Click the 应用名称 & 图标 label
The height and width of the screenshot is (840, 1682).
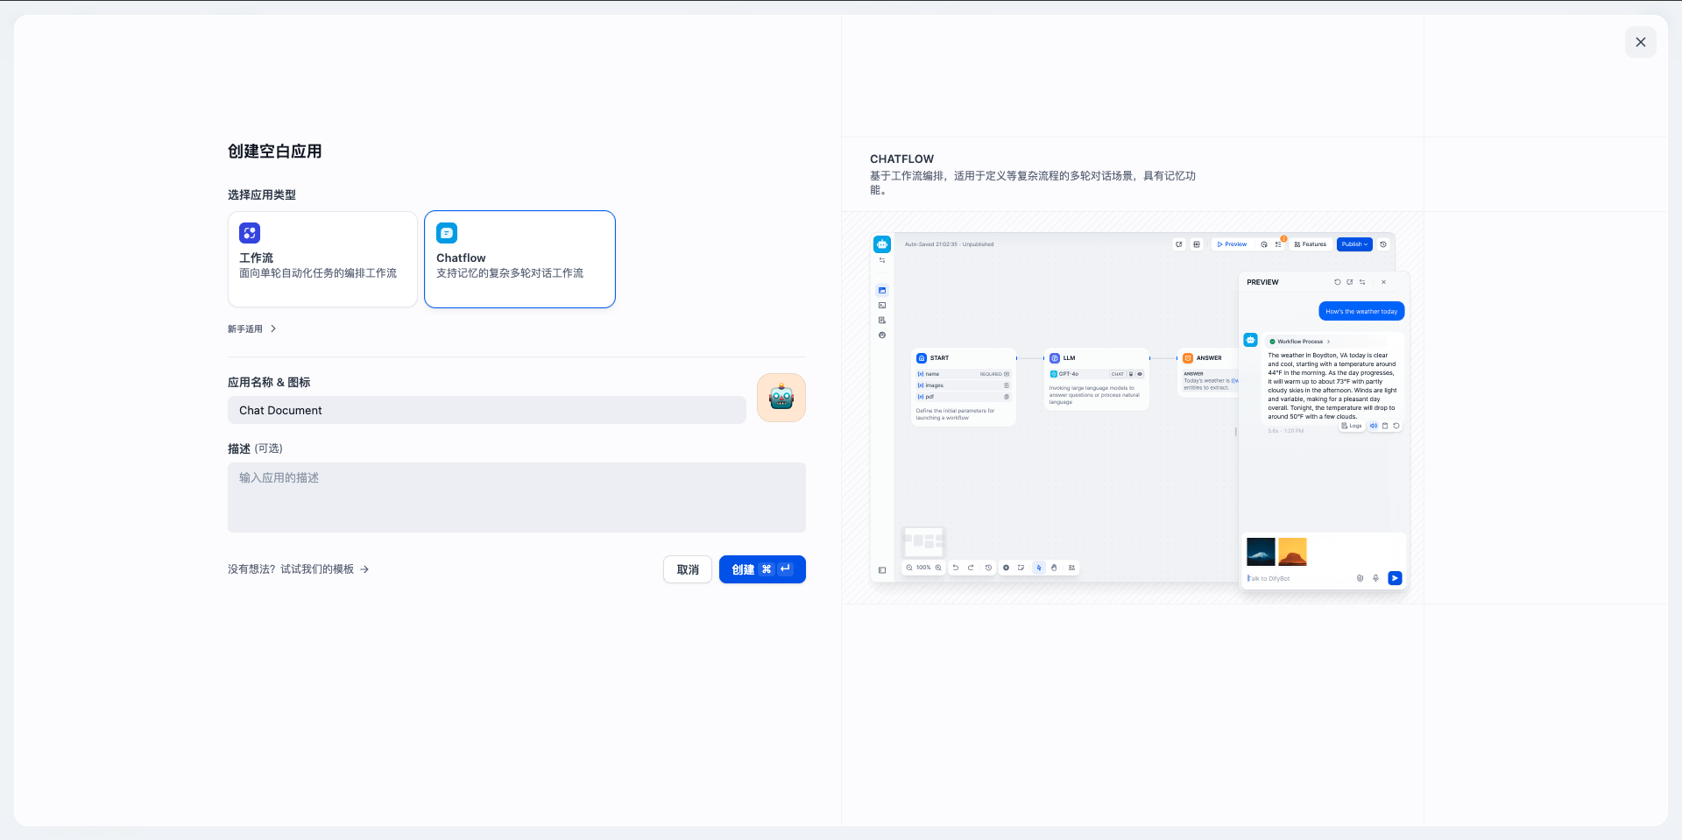[269, 382]
